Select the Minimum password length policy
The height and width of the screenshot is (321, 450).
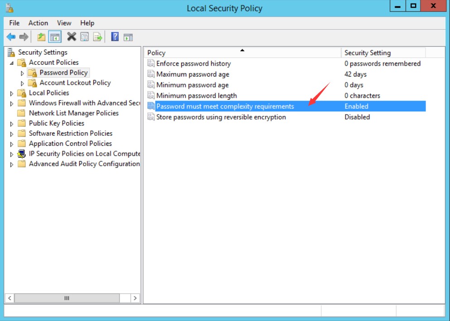[196, 96]
